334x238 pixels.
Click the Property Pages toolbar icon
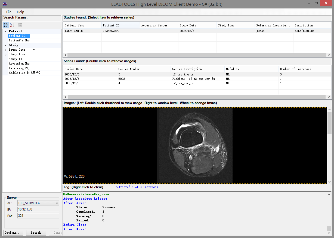point(20,25)
